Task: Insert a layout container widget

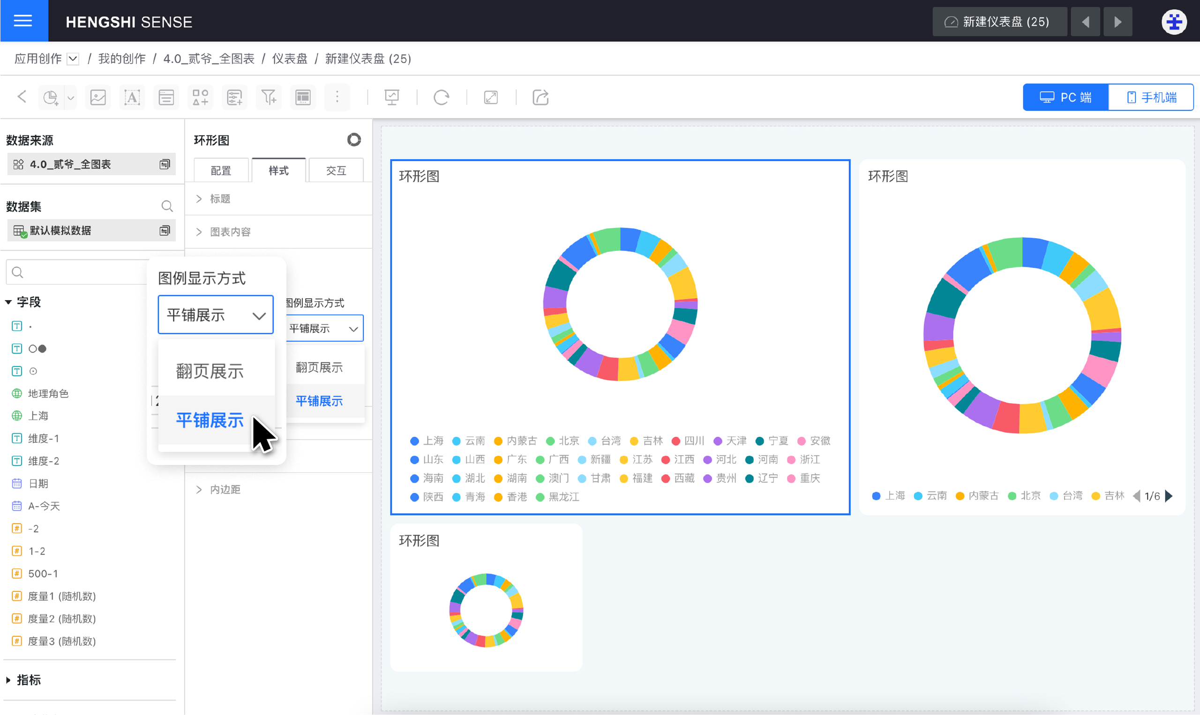Action: click(303, 98)
